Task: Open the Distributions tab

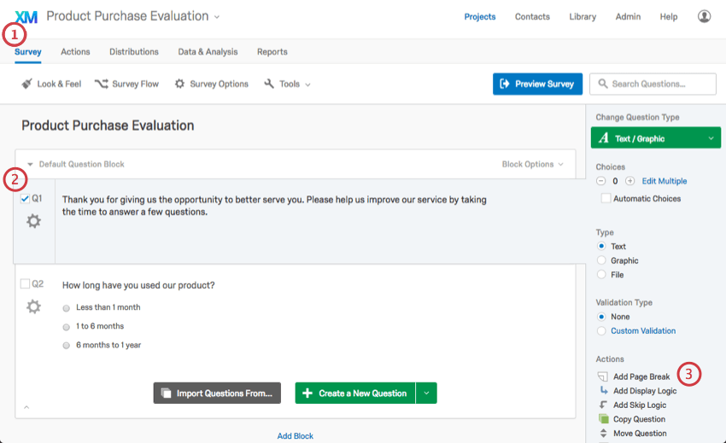Action: click(x=134, y=51)
